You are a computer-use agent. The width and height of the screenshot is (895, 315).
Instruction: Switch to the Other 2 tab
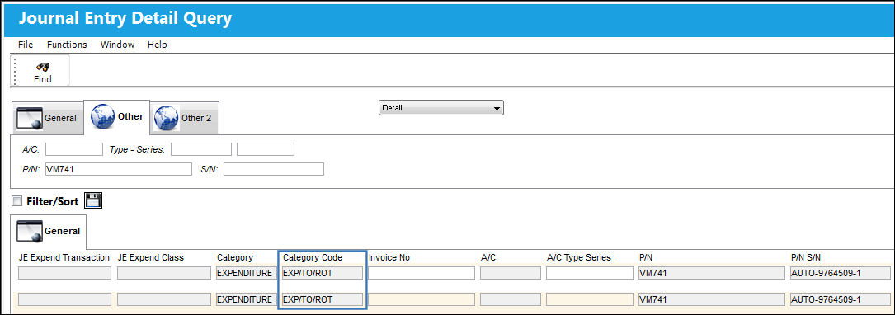pos(185,118)
